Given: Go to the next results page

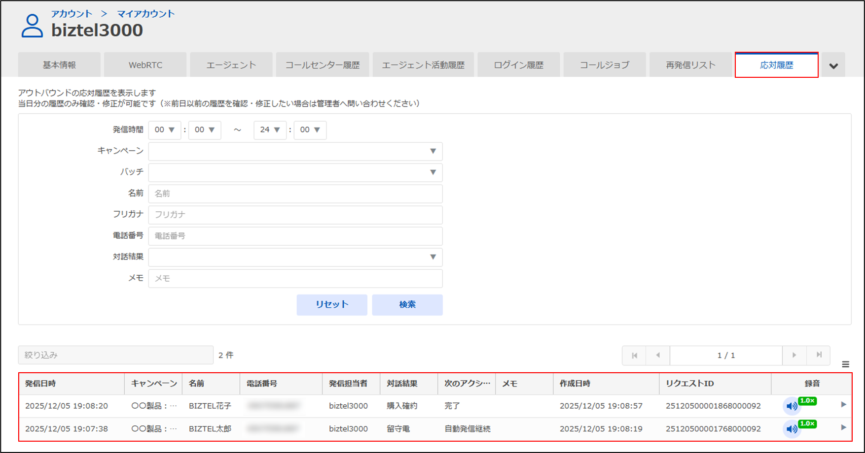Looking at the screenshot, I should point(794,355).
